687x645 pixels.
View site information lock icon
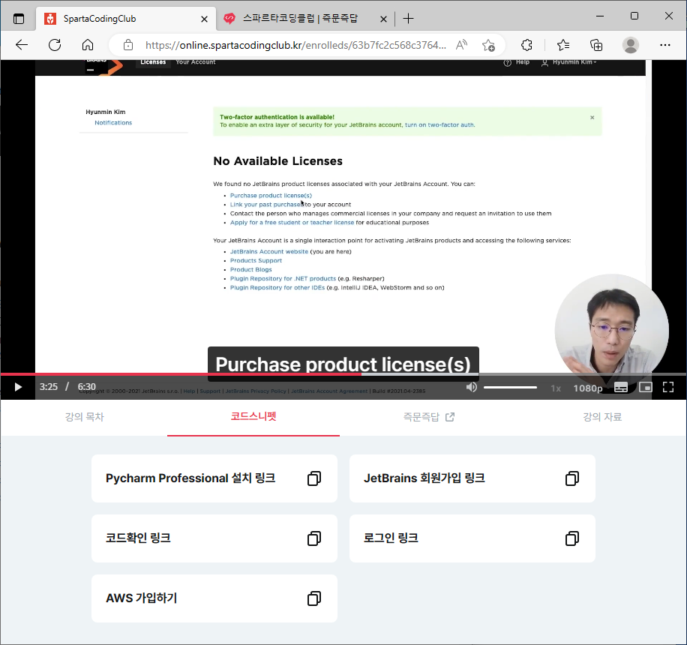tap(128, 45)
